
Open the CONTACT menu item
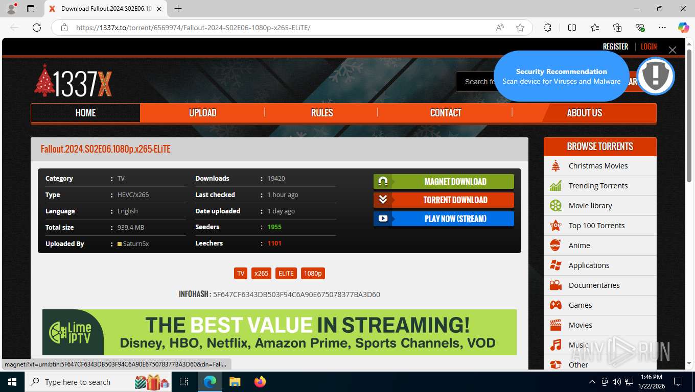coord(446,113)
